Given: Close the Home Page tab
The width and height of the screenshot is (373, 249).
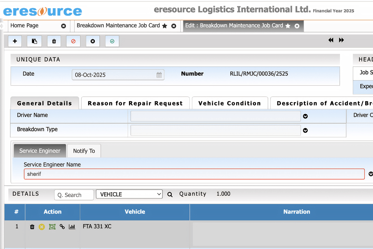Looking at the screenshot, I should 63,26.
